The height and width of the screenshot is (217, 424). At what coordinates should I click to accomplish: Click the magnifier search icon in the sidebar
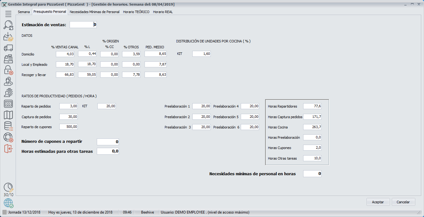click(8, 25)
